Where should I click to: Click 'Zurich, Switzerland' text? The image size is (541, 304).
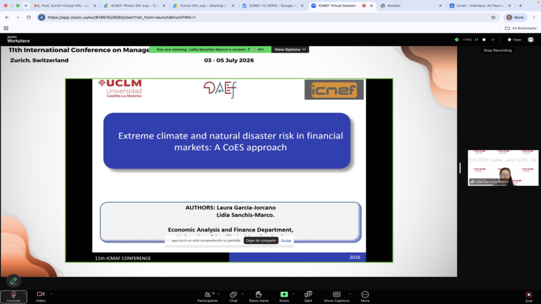[x=39, y=60]
